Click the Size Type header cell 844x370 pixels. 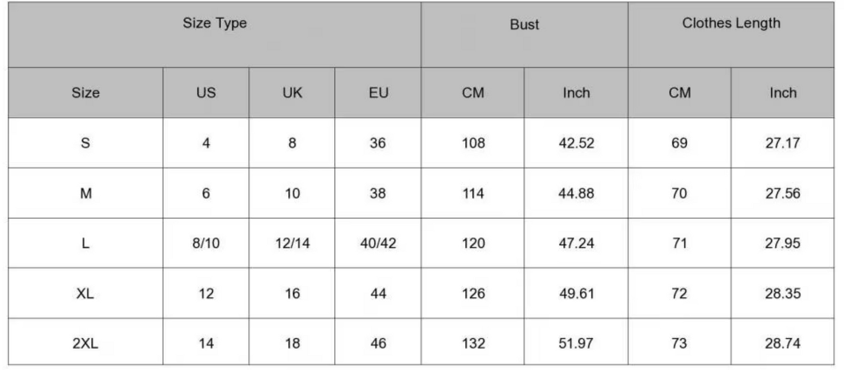214,24
